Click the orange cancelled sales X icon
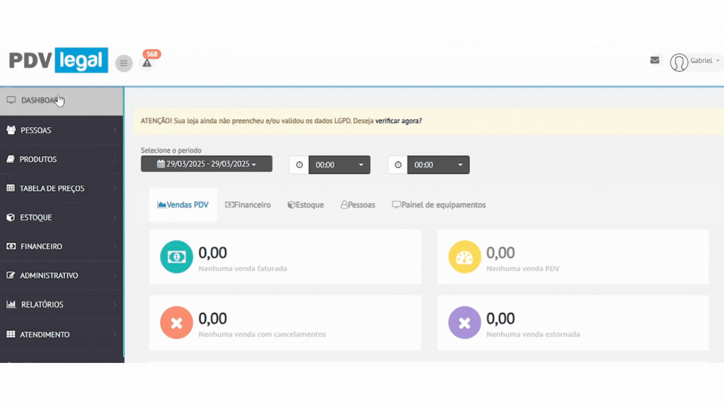The height and width of the screenshot is (407, 724). pyautogui.click(x=176, y=323)
